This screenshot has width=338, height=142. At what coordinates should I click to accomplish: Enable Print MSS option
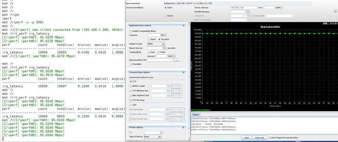131,64
